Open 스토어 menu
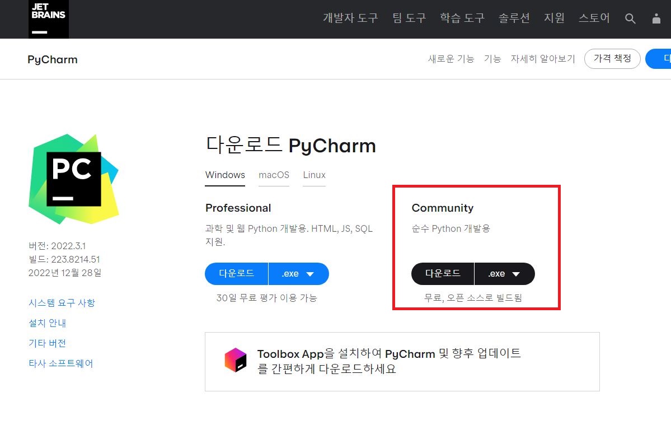The width and height of the screenshot is (671, 439). tap(594, 18)
